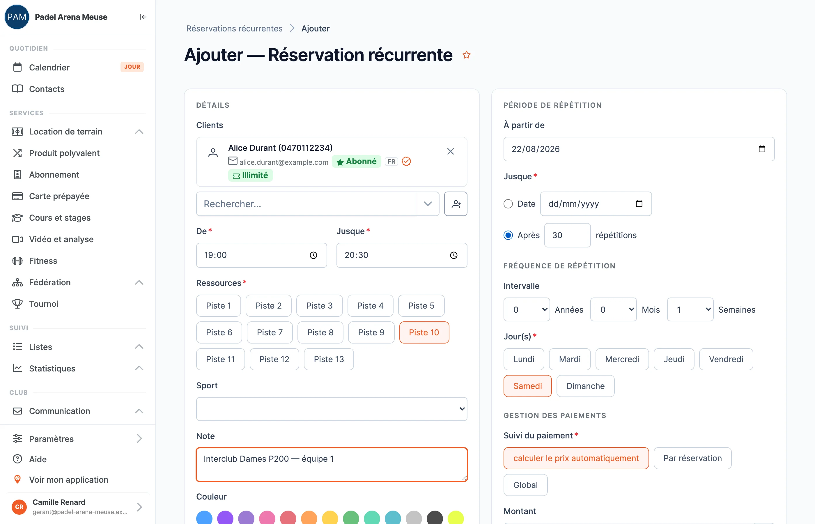Expand Statistiques sidebar group
Viewport: 815px width, 524px height.
(139, 369)
